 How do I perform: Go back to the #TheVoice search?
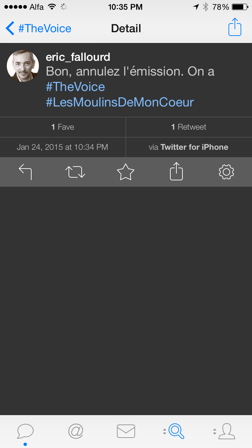point(39,29)
